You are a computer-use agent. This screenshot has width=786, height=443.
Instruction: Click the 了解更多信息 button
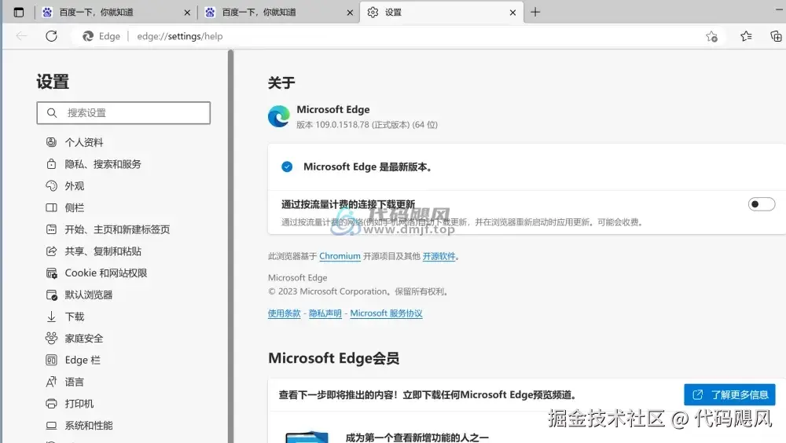tap(729, 395)
